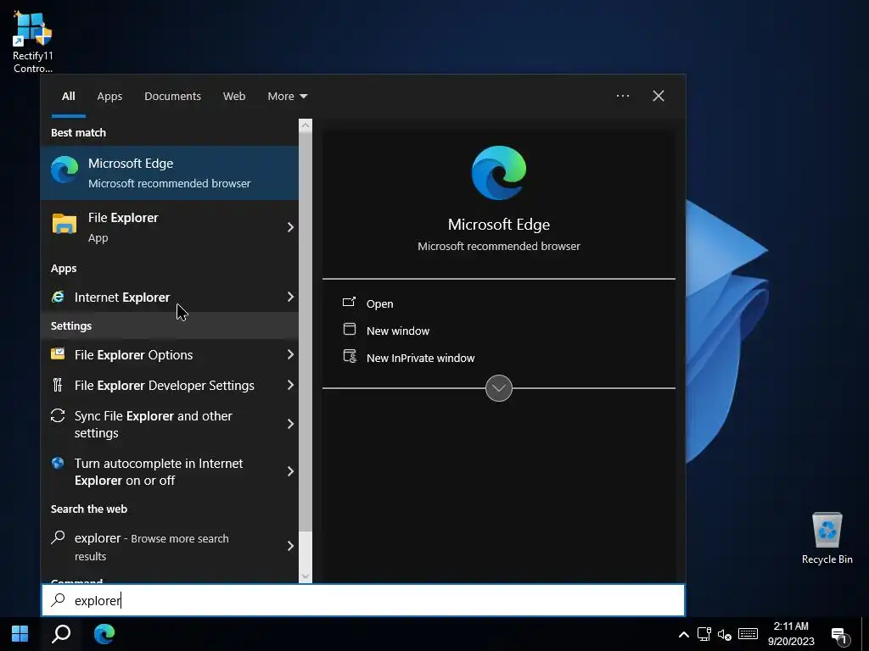The width and height of the screenshot is (869, 651).
Task: Click Open in the Edge preview pane
Action: pyautogui.click(x=379, y=304)
